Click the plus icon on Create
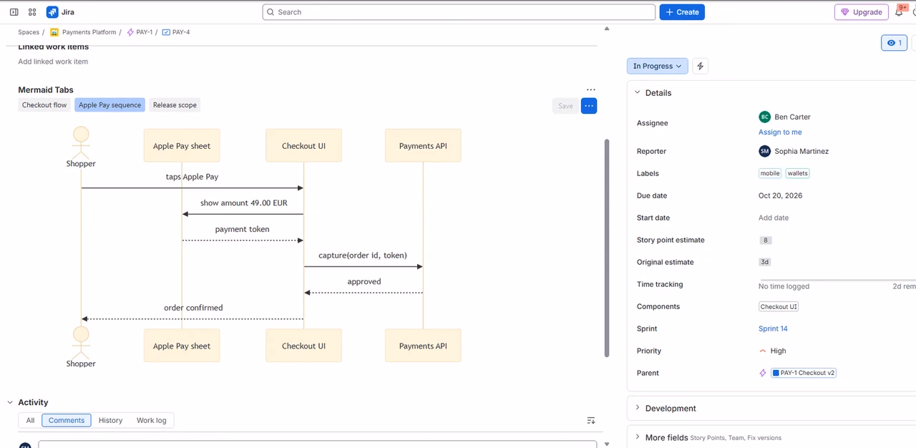The height and width of the screenshot is (448, 916). [670, 12]
